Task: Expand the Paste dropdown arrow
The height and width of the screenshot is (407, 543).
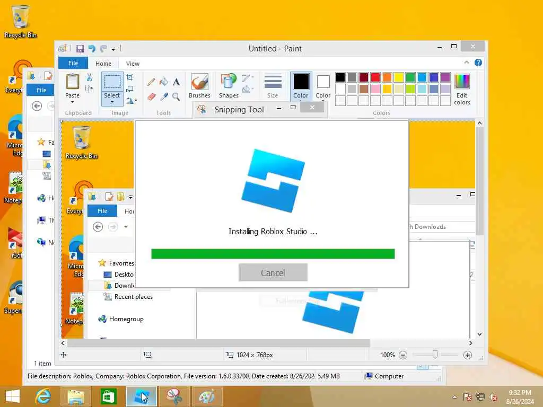Action: (x=72, y=102)
